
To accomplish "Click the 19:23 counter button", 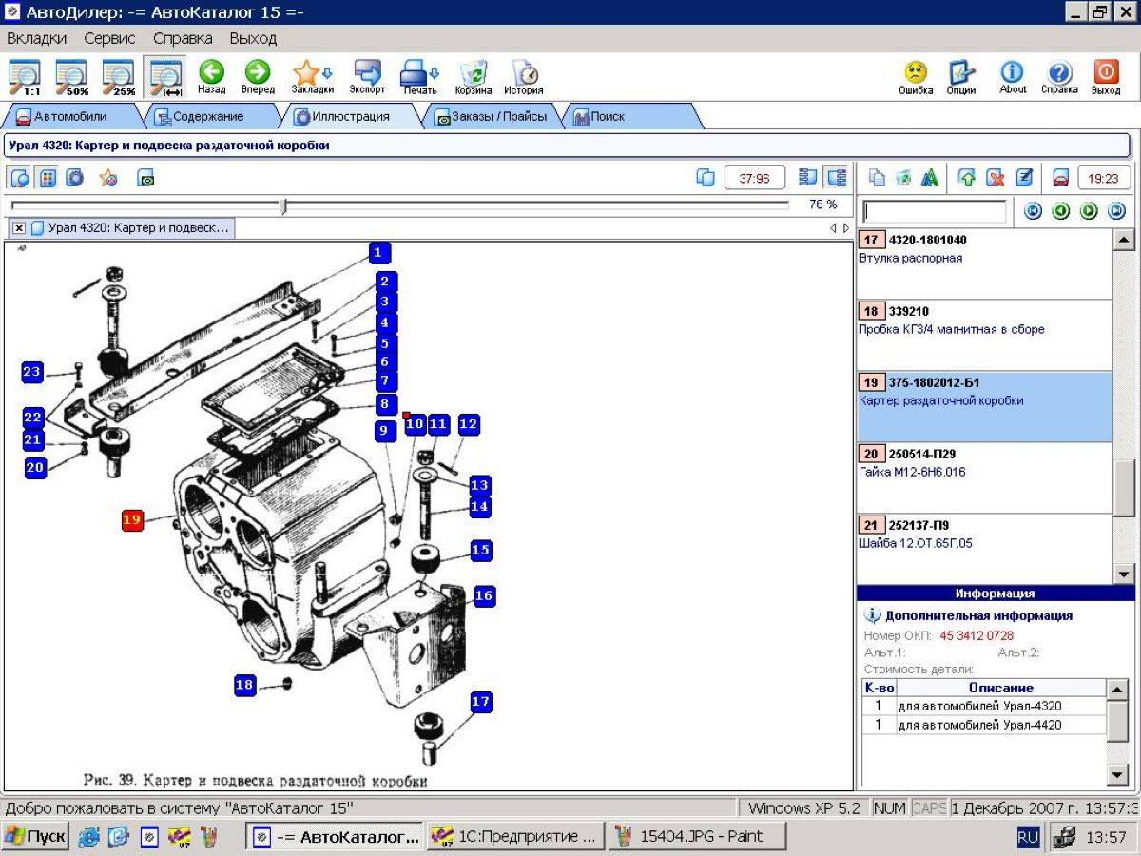I will click(1104, 178).
